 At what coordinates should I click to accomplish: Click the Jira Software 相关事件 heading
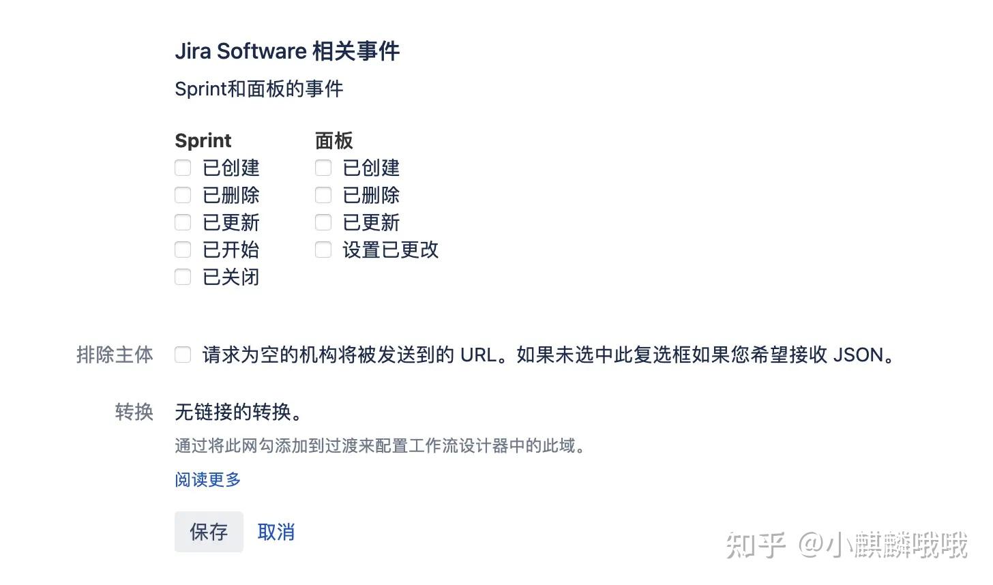tap(287, 50)
